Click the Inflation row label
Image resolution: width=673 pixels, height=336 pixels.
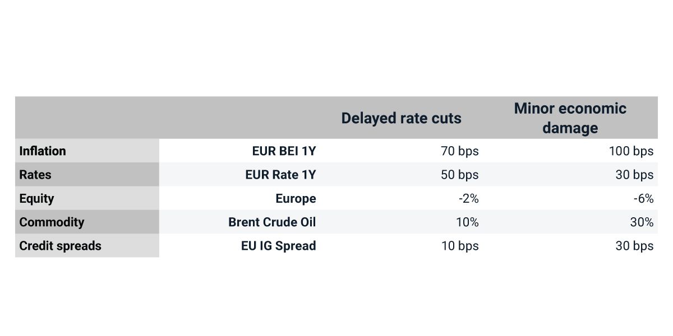[x=43, y=151]
